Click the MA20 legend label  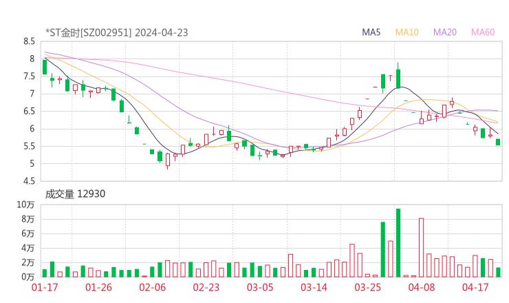click(445, 32)
